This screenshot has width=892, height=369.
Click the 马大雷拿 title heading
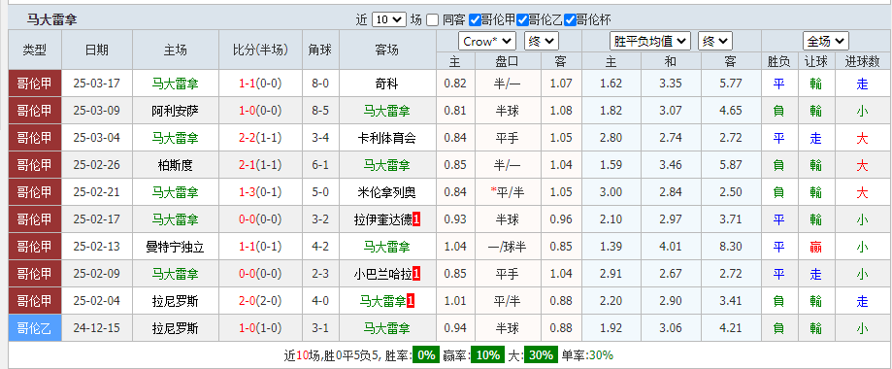coord(51,20)
